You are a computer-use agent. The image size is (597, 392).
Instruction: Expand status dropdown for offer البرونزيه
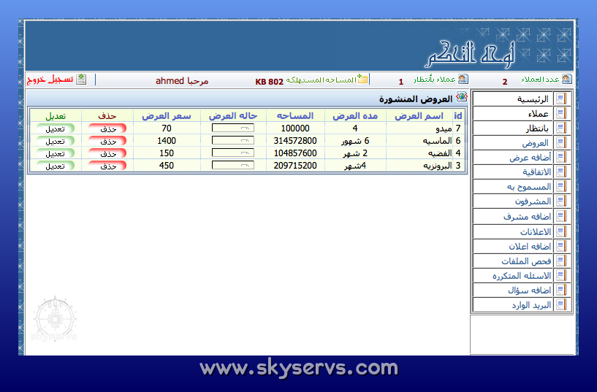tap(233, 166)
